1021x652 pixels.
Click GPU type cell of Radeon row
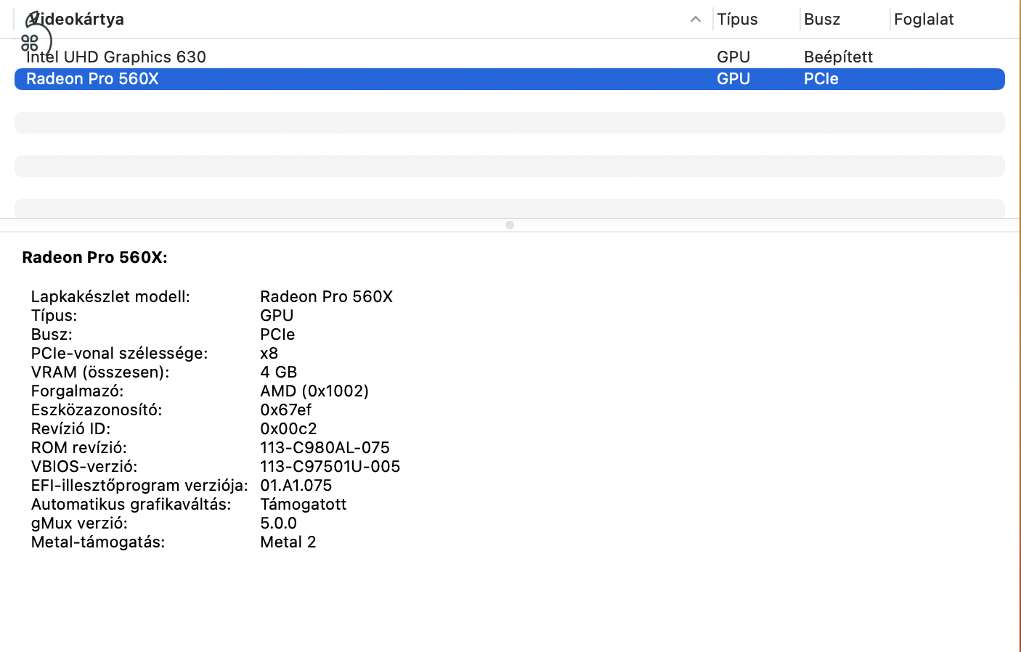(733, 79)
